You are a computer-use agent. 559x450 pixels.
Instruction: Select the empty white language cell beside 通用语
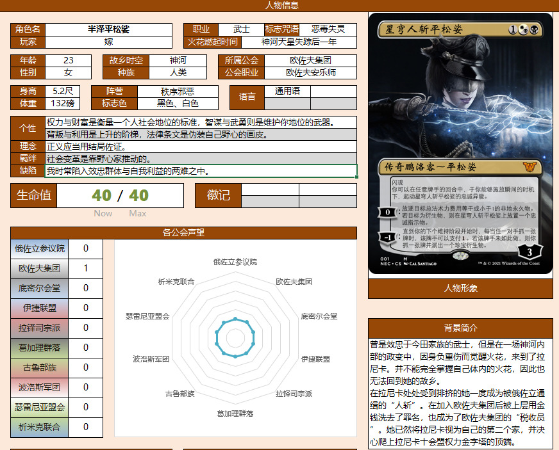click(333, 91)
